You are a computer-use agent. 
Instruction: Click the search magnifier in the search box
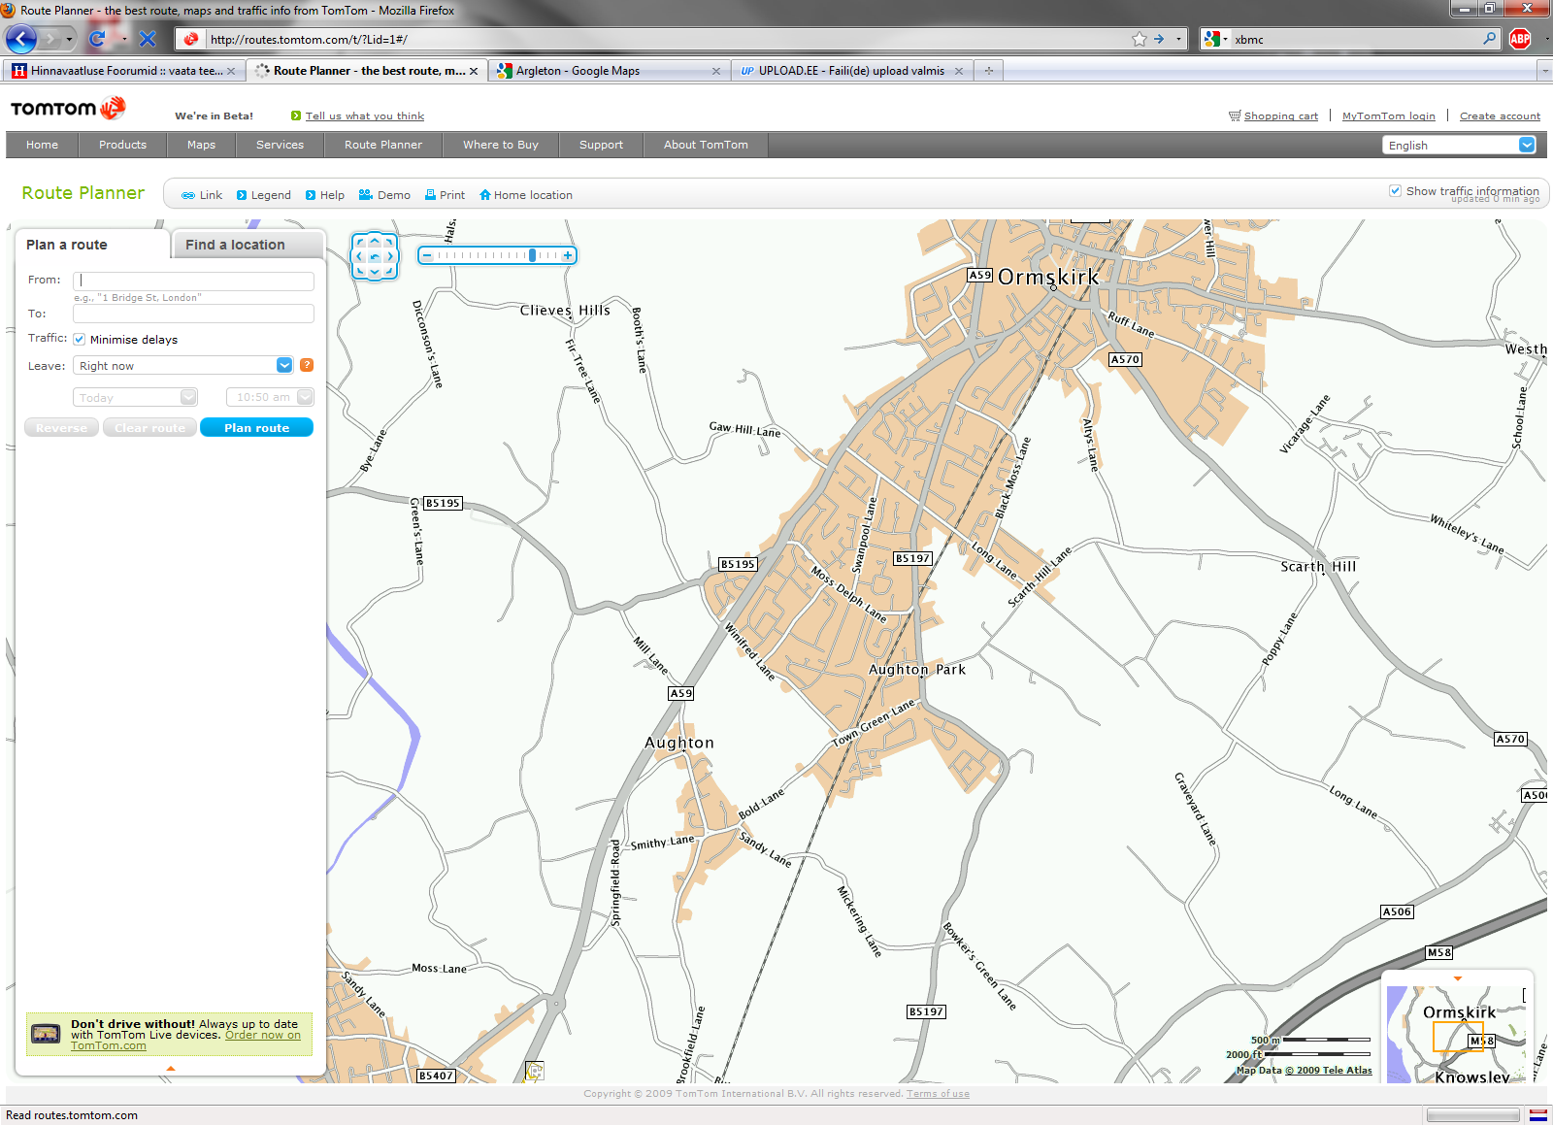click(1490, 39)
